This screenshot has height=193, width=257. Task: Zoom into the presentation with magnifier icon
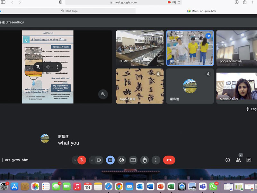click(103, 94)
